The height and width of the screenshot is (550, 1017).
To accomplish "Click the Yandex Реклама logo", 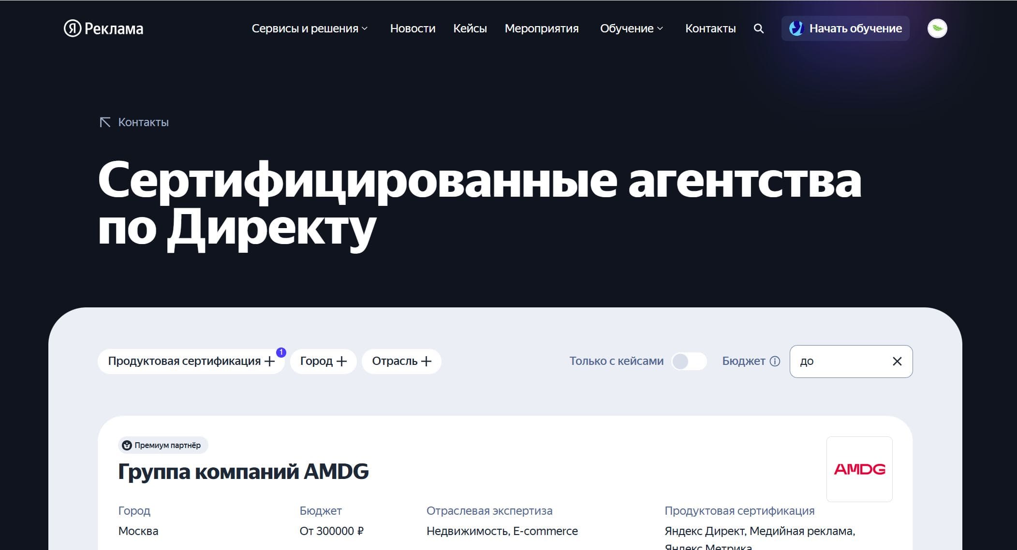I will tap(103, 29).
